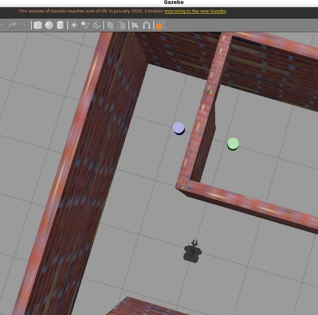Image resolution: width=318 pixels, height=315 pixels.
Task: Insert a sphere shape
Action: (49, 25)
